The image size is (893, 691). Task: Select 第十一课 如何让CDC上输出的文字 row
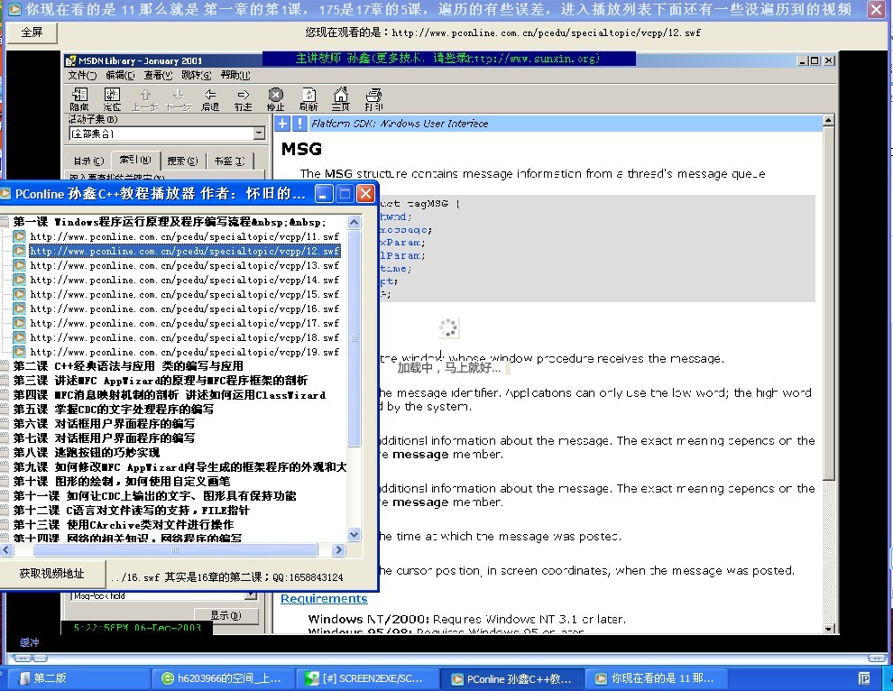tap(154, 495)
